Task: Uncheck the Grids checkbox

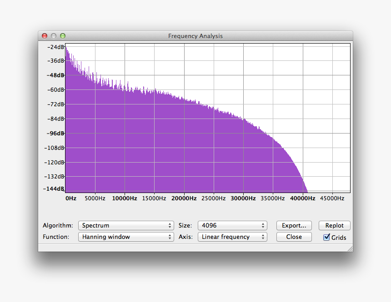Action: (x=326, y=237)
